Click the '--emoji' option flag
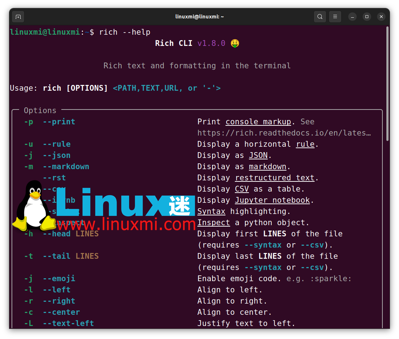399x339 pixels. point(59,279)
